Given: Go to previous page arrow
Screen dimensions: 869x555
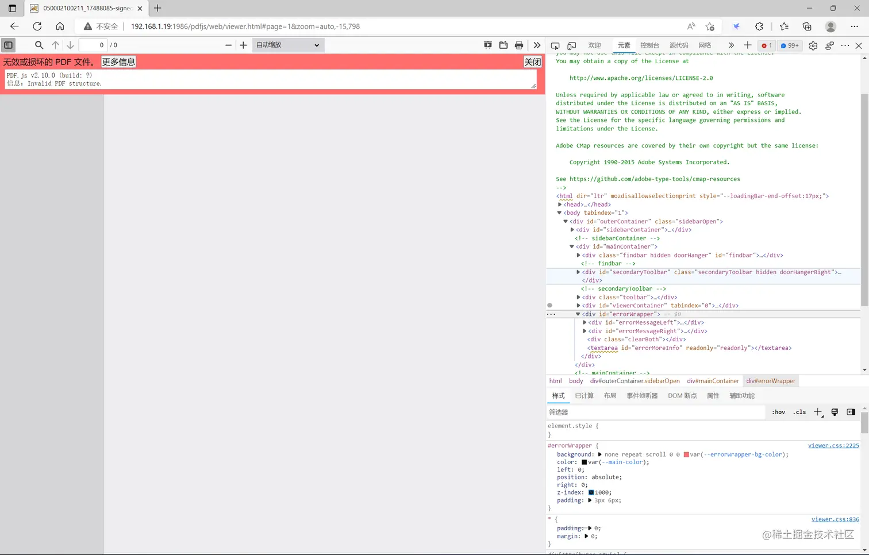Looking at the screenshot, I should 55,45.
